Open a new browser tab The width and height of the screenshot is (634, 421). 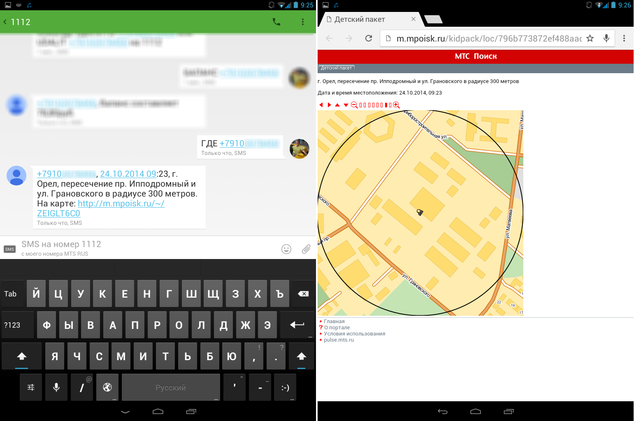point(433,19)
